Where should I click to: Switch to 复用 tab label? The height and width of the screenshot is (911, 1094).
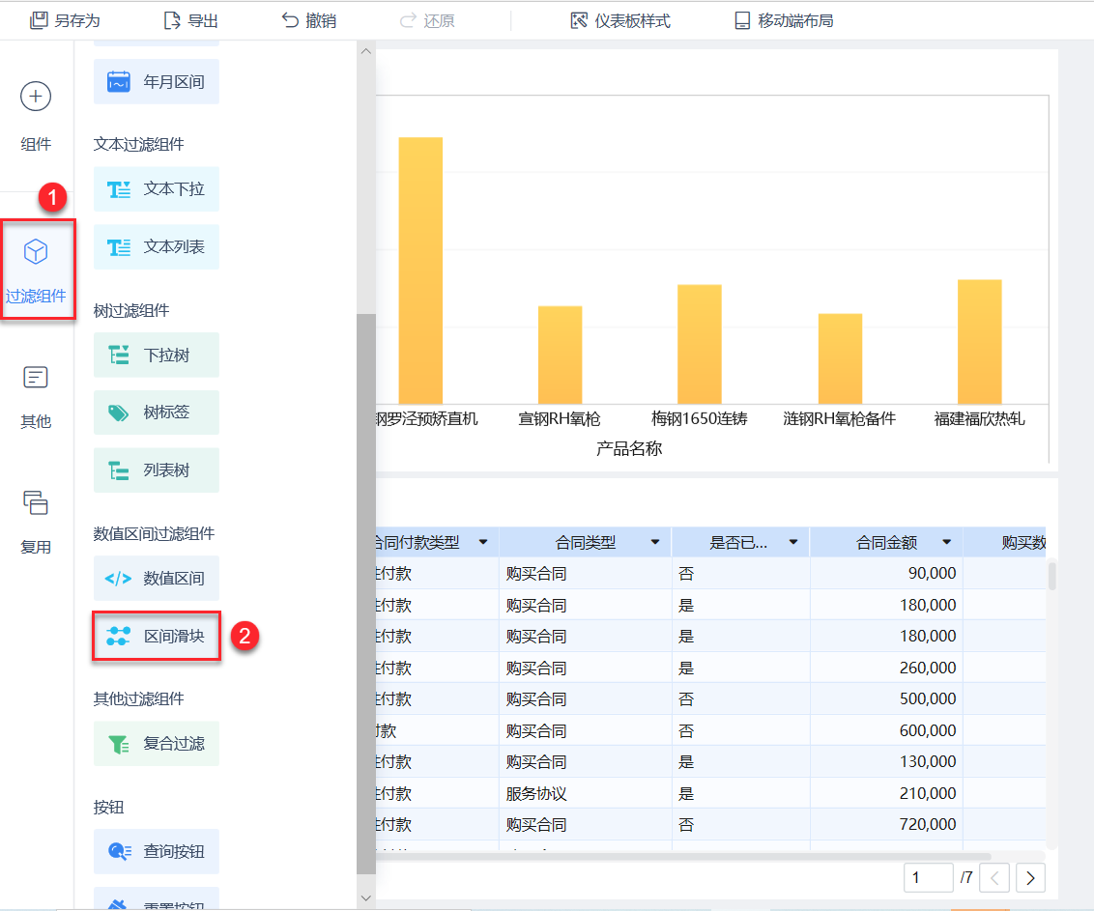[36, 547]
